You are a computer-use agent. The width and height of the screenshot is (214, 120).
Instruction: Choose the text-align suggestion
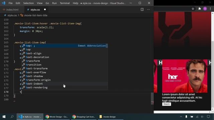click(x=65, y=53)
